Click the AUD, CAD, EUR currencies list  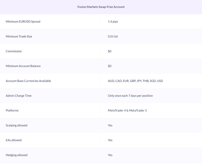(135, 81)
